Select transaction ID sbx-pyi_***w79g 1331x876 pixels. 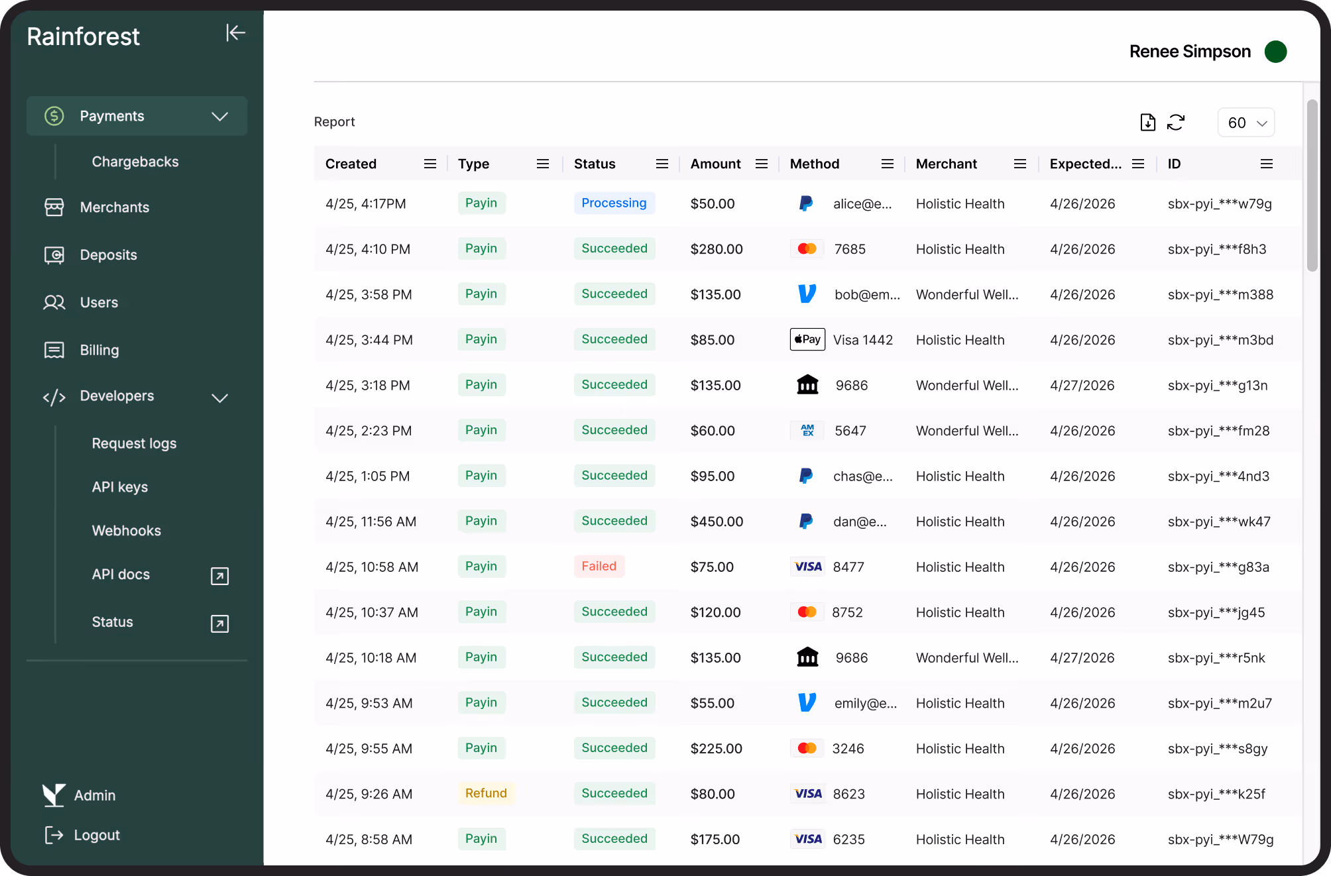point(1220,203)
